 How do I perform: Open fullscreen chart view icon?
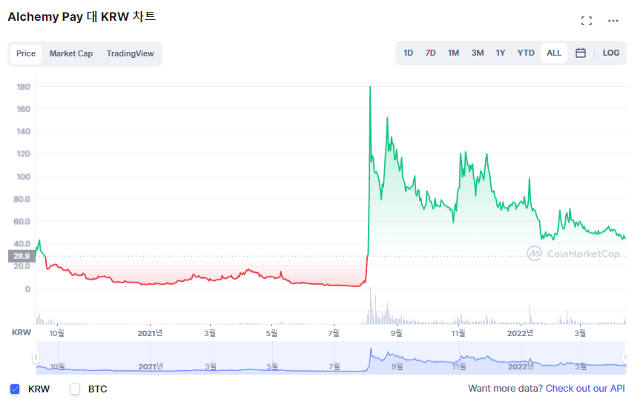coord(587,21)
